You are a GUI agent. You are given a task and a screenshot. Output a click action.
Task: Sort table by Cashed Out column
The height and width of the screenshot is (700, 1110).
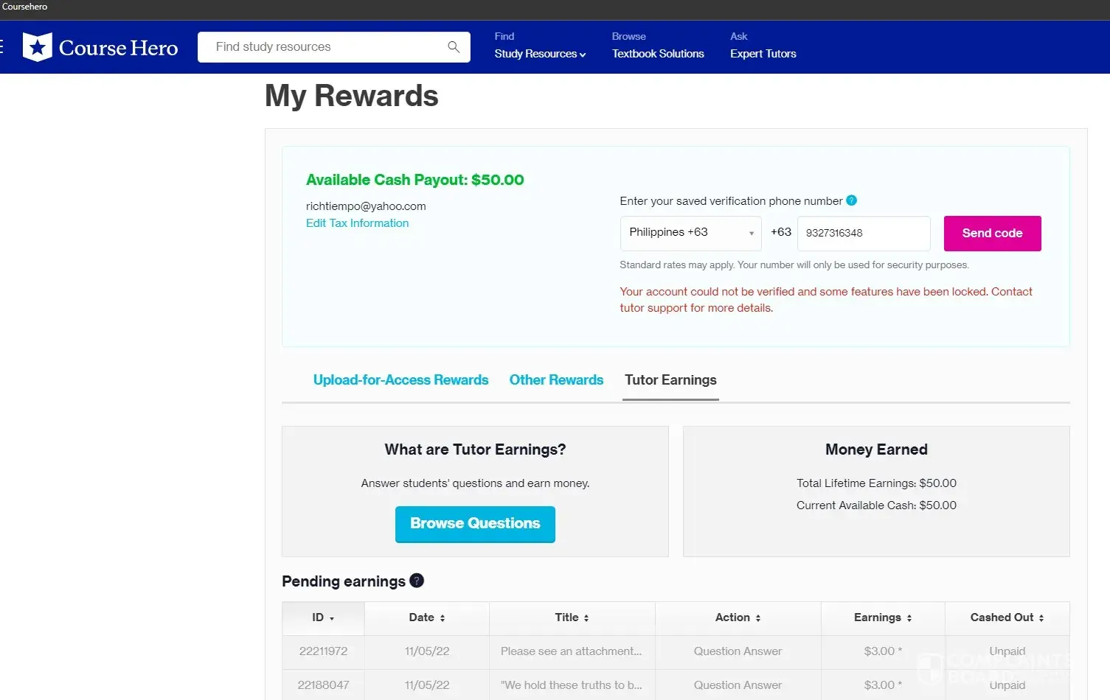1041,618
